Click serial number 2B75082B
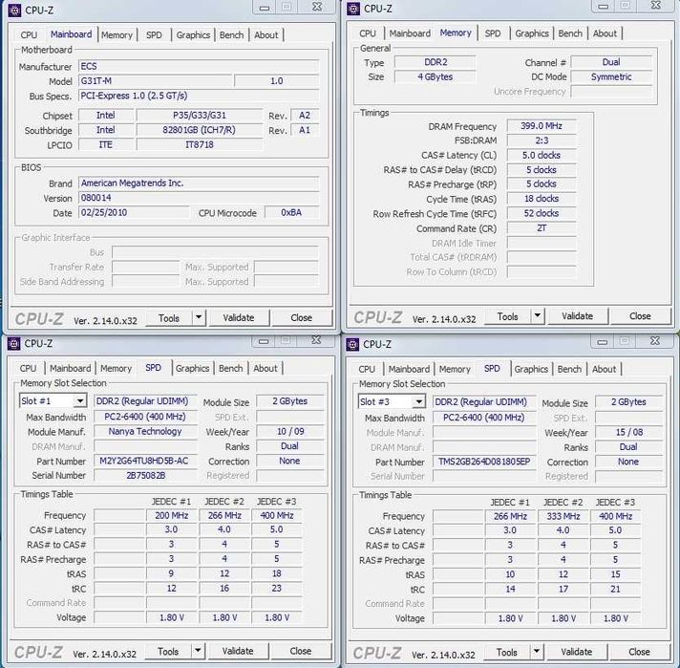The image size is (680, 668). 145,475
